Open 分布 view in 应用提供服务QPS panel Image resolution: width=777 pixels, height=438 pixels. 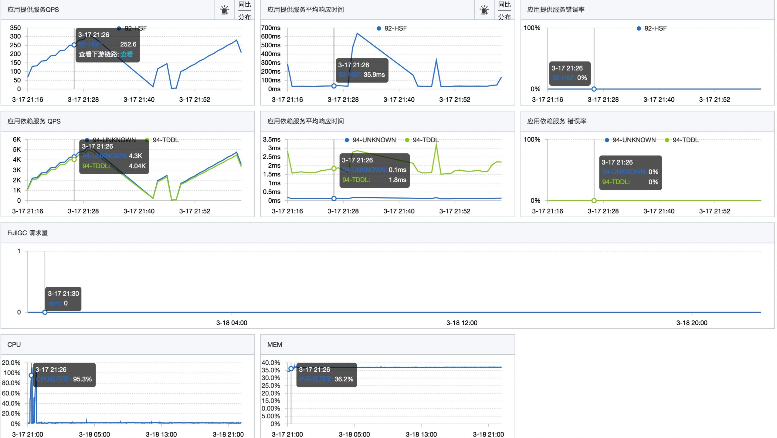[x=245, y=17]
